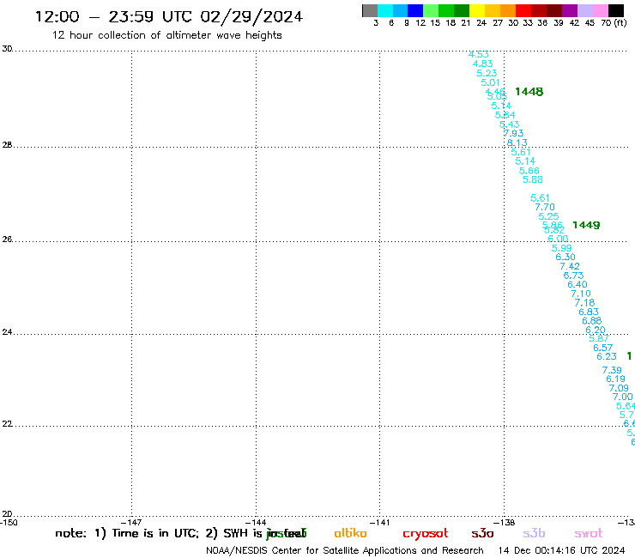The height and width of the screenshot is (558, 635).
Task: Click the 24 latitude axis label
Action: pyautogui.click(x=7, y=332)
